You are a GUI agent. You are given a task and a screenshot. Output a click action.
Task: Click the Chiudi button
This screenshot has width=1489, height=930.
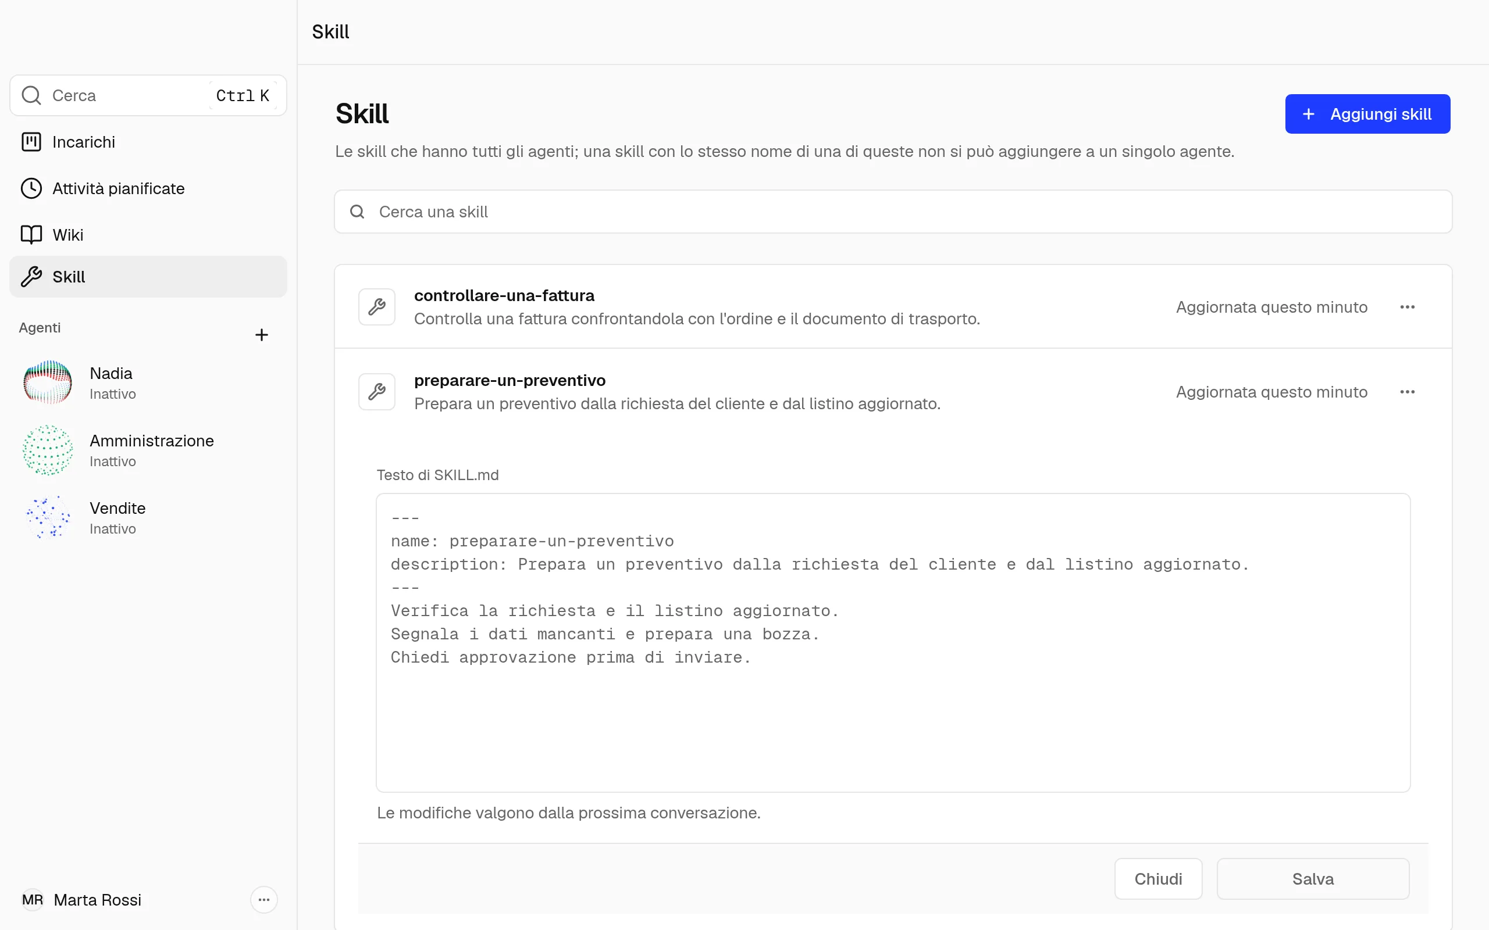(1158, 879)
